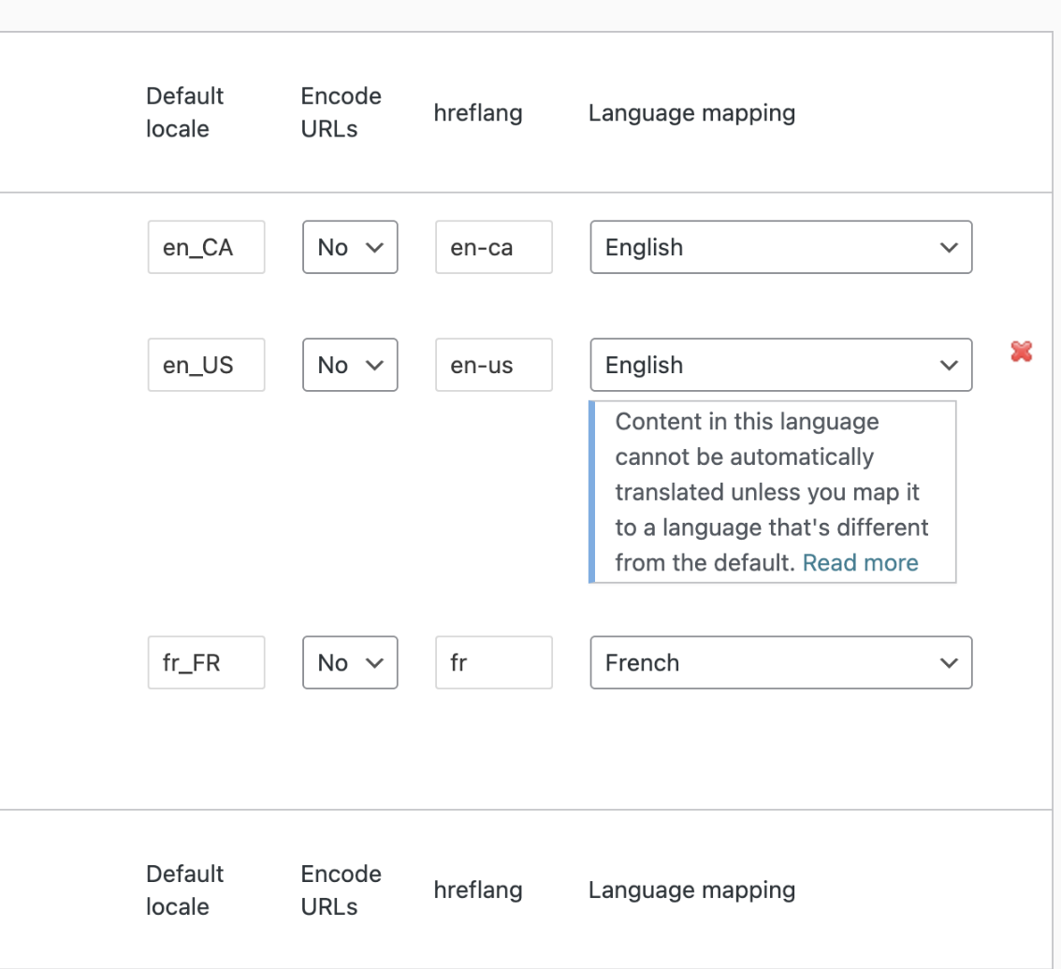Follow the Read more link
The image size is (1061, 969).
pos(860,563)
